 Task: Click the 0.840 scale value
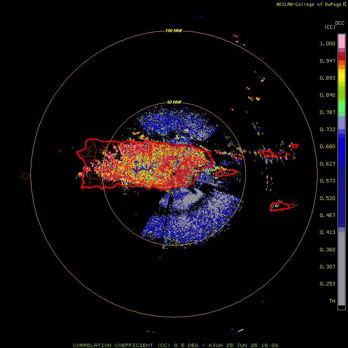click(328, 95)
